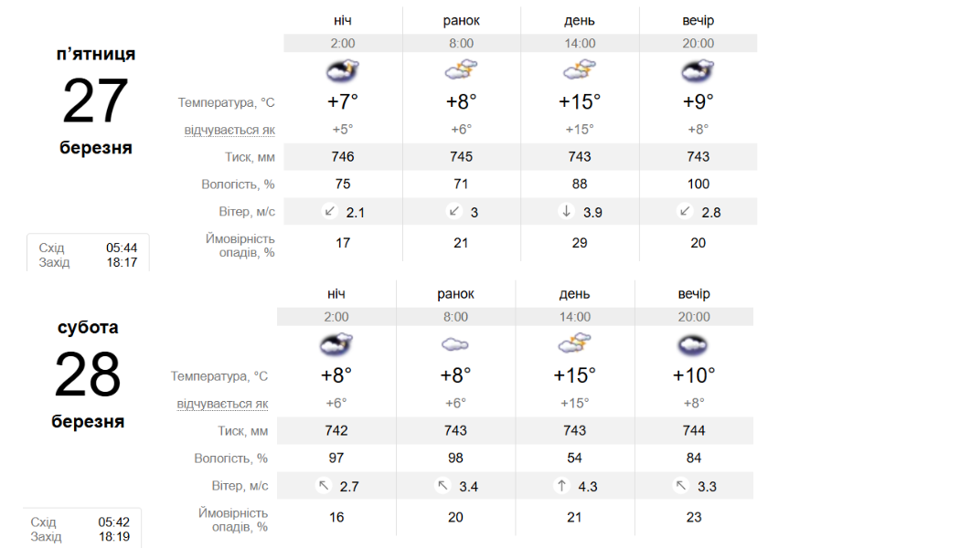Image resolution: width=960 pixels, height=548 pixels.
Task: Click Saturday's daytime wind arrow beside 4.3
Action: [x=561, y=486]
